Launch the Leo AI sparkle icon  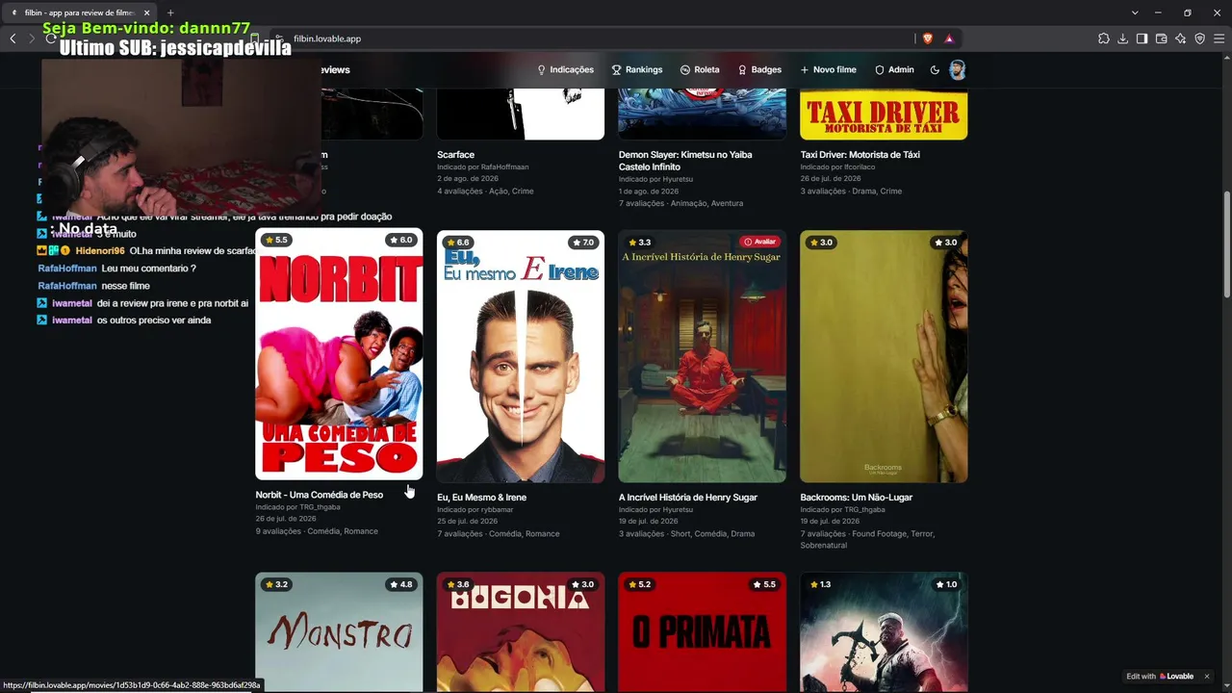(1180, 38)
